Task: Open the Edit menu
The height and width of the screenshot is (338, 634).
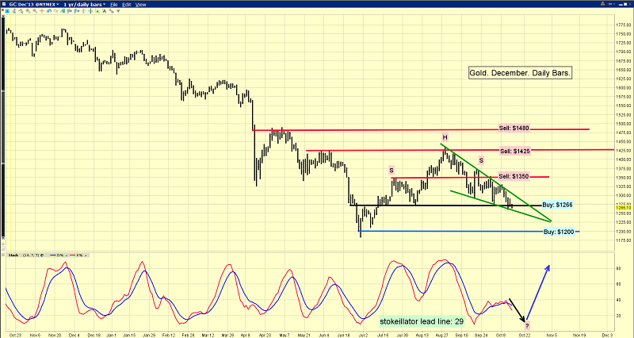Action: pos(127,5)
